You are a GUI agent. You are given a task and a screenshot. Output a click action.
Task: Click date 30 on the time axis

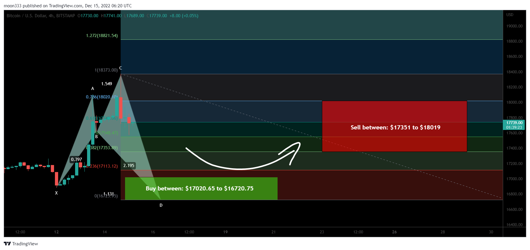[x=491, y=232]
